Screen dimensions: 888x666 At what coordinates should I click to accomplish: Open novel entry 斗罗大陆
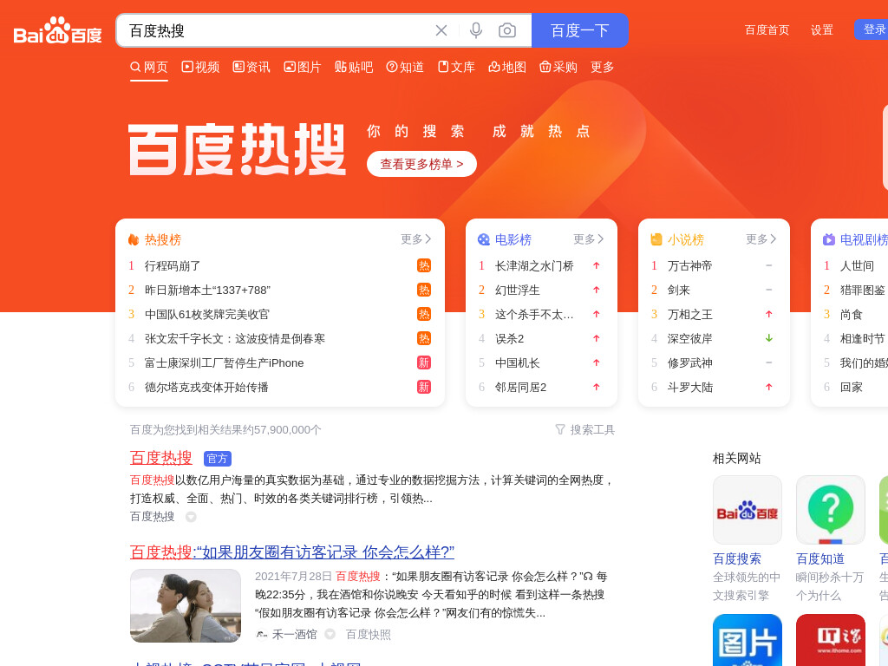click(x=689, y=388)
